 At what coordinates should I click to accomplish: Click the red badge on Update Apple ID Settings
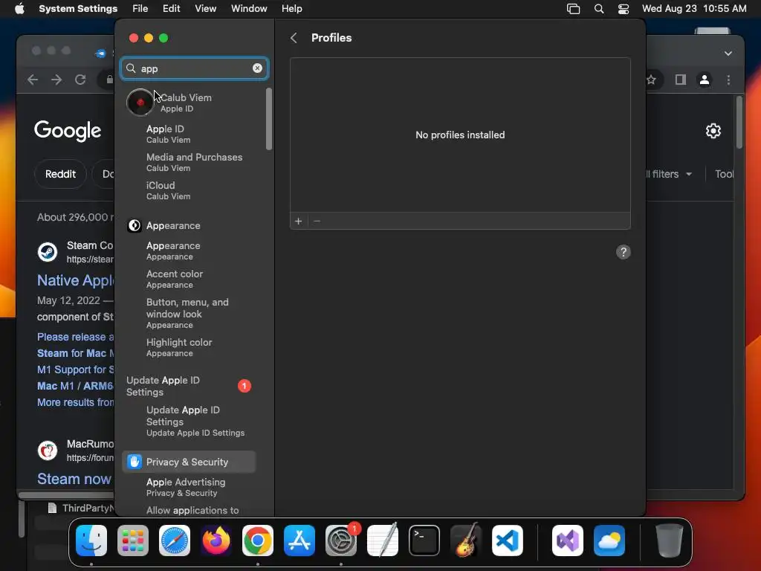pyautogui.click(x=244, y=386)
